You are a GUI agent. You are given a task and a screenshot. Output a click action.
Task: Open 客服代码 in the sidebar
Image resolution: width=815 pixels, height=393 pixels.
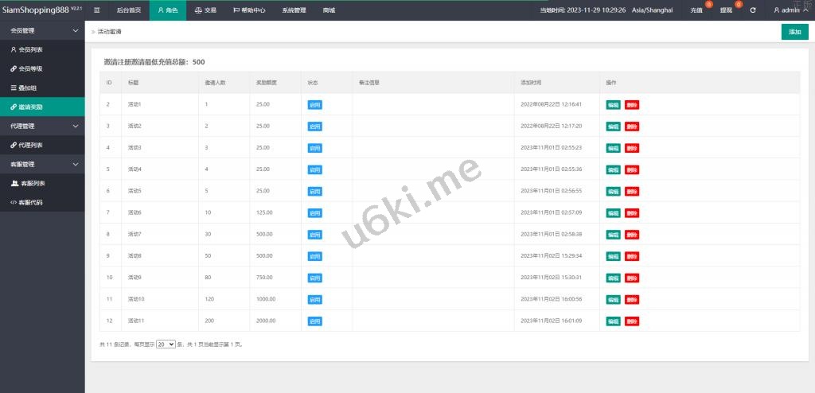[30, 202]
